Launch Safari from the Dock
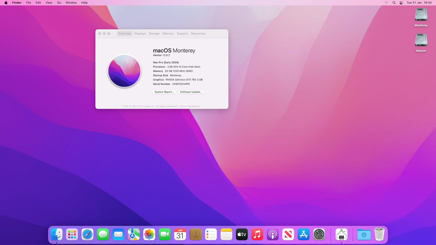436x245 pixels. coord(87,234)
